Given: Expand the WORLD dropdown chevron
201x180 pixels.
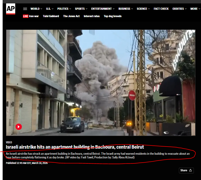Looking at the screenshot, I should pos(41,9).
